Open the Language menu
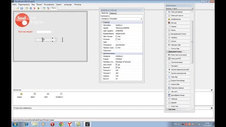The image size is (226, 127). 68,5
